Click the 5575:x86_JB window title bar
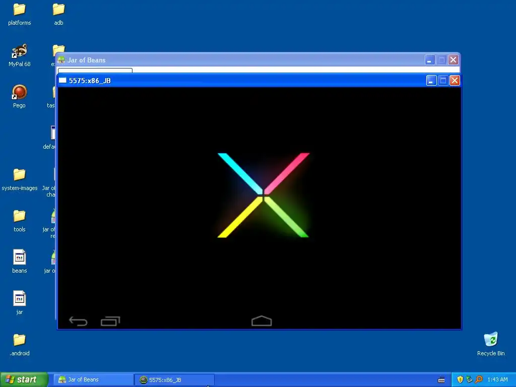The width and height of the screenshot is (516, 387). click(259, 81)
